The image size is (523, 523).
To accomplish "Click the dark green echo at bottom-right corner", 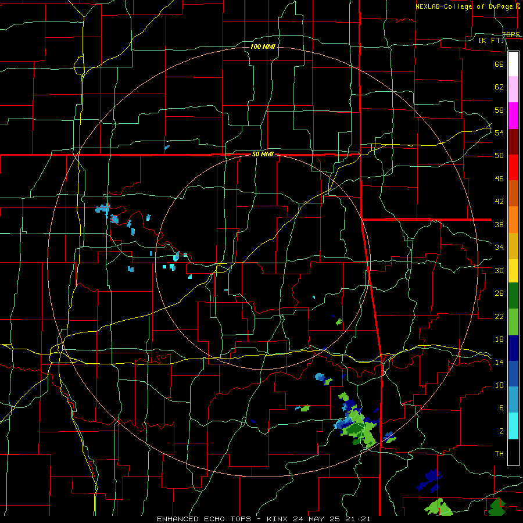I will tap(497, 507).
